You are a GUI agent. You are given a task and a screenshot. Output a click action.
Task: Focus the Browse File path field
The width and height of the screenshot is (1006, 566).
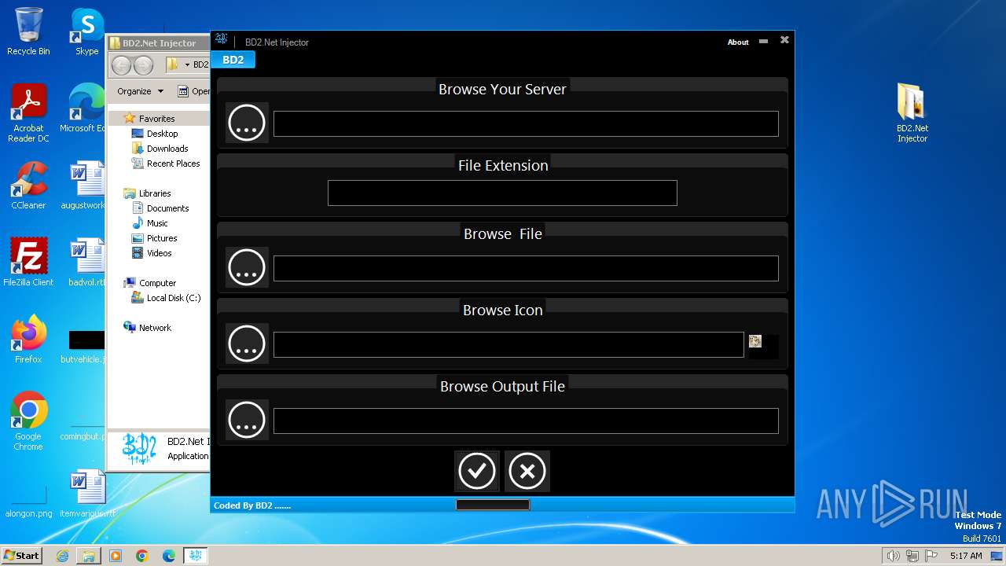click(x=526, y=268)
